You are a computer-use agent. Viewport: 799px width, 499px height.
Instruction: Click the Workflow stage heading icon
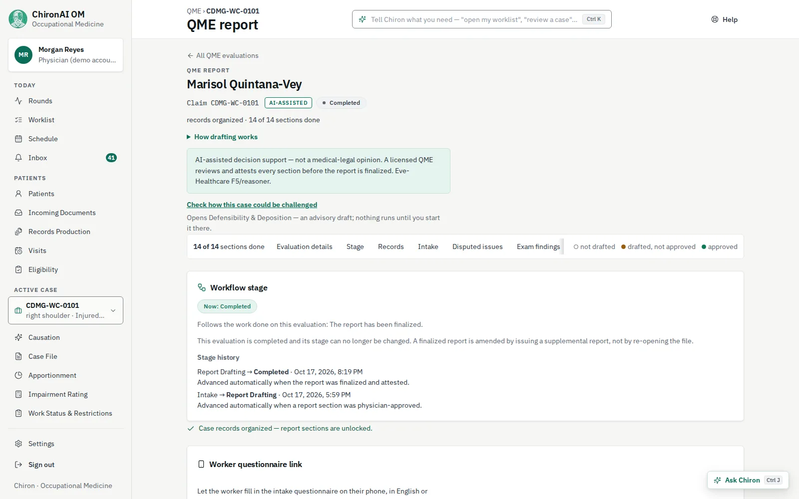(202, 287)
